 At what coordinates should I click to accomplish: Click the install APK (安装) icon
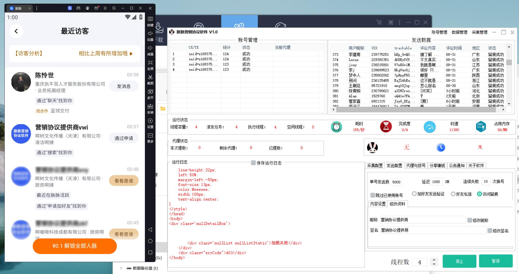point(150,106)
